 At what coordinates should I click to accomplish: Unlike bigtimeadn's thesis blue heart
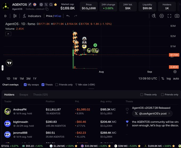(x=127, y=122)
